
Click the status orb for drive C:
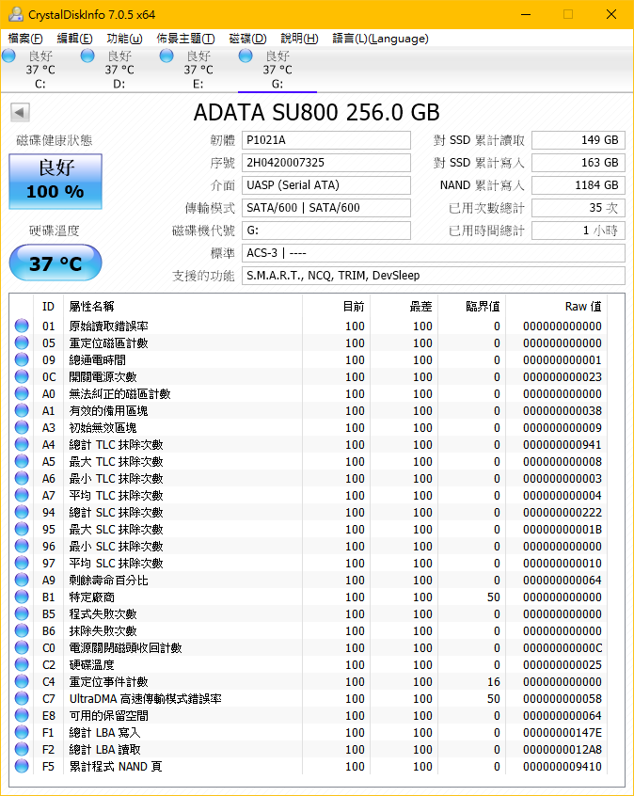click(9, 56)
